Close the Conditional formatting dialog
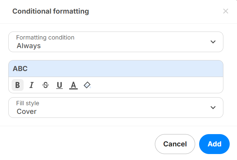The width and height of the screenshot is (237, 160). 226,11
